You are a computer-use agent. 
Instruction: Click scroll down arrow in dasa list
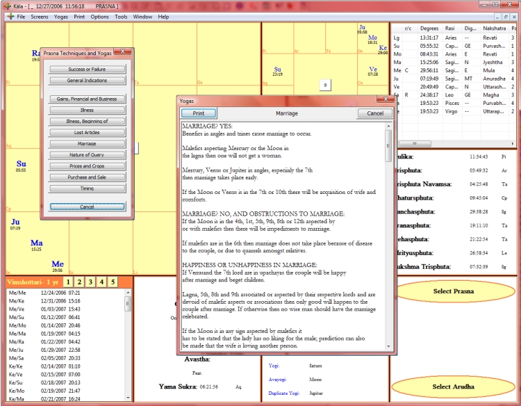coord(128,398)
